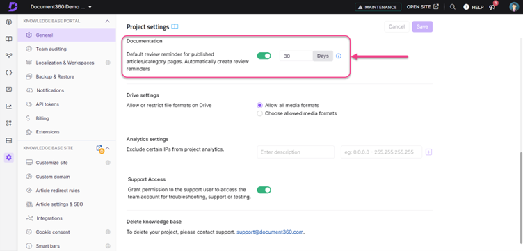Image resolution: width=523 pixels, height=251 pixels.
Task: Open the API curly braces icon
Action: point(8,73)
